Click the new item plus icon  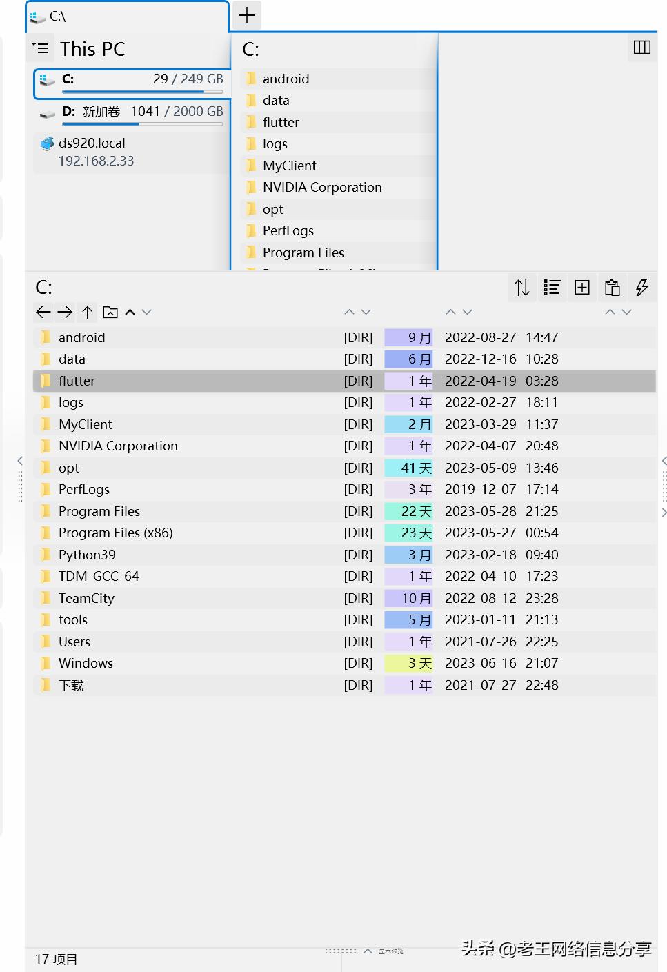(x=581, y=288)
